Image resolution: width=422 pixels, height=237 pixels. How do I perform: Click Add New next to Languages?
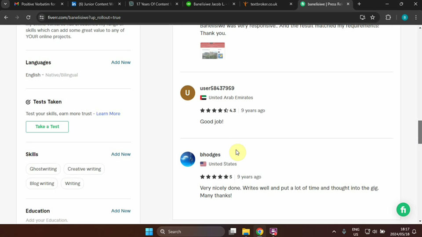pos(120,62)
